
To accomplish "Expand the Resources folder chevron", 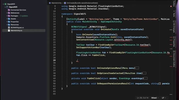I will tap(7, 25).
